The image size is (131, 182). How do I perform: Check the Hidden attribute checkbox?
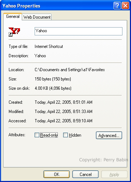[x=65, y=135]
